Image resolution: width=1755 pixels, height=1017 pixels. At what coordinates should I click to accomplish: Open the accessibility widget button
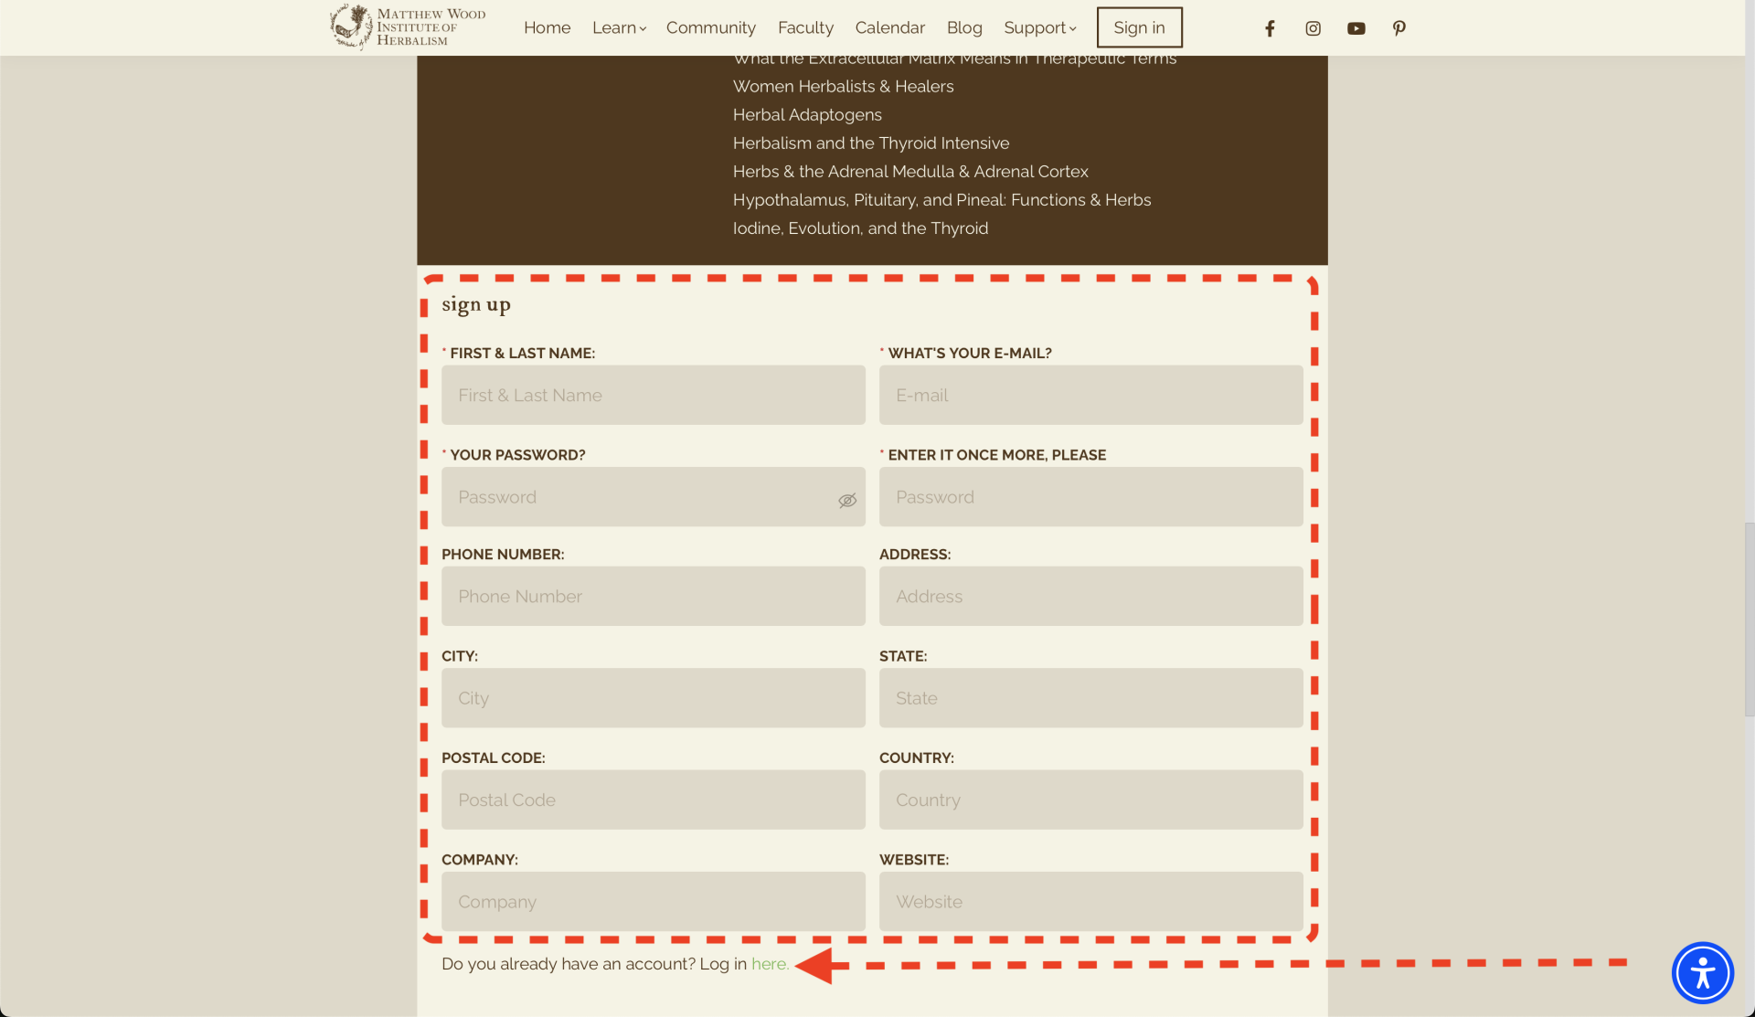click(1702, 973)
